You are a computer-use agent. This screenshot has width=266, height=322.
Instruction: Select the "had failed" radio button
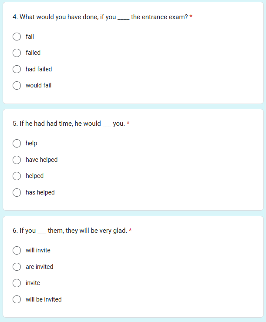[17, 69]
